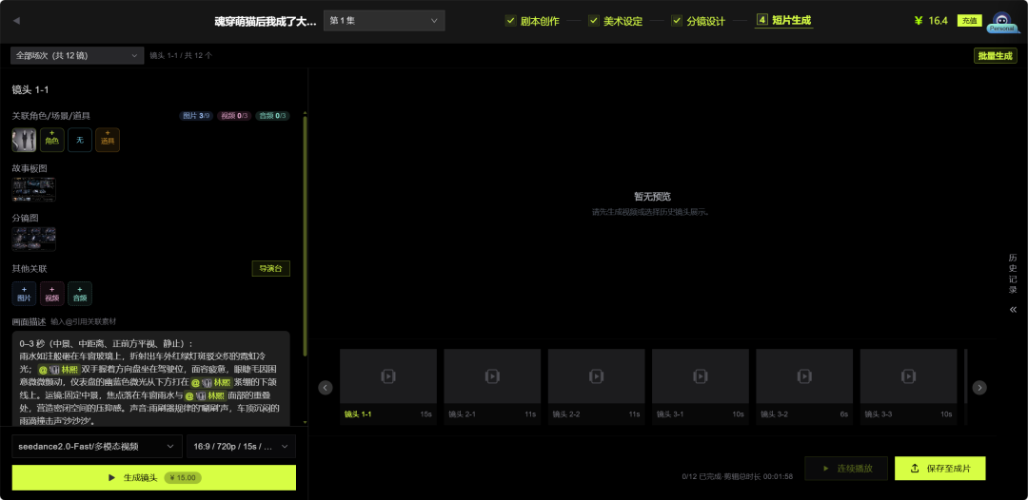1028x500 pixels.
Task: Click the back arrow icon at top left
Action: [x=16, y=21]
